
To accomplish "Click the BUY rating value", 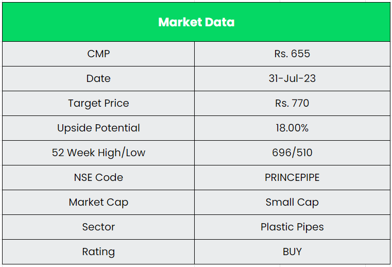I will tap(292, 252).
